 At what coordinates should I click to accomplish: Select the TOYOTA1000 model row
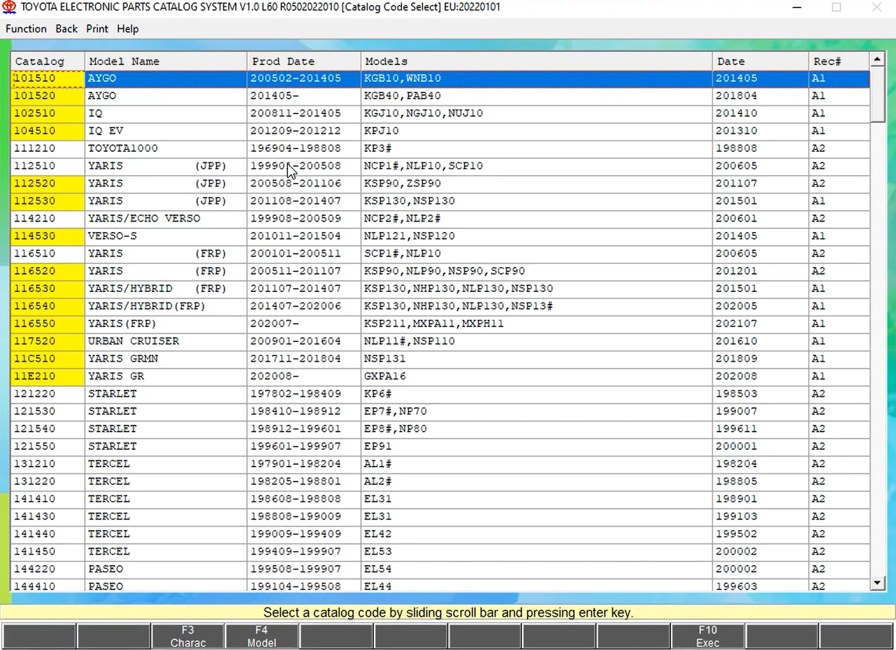123,148
